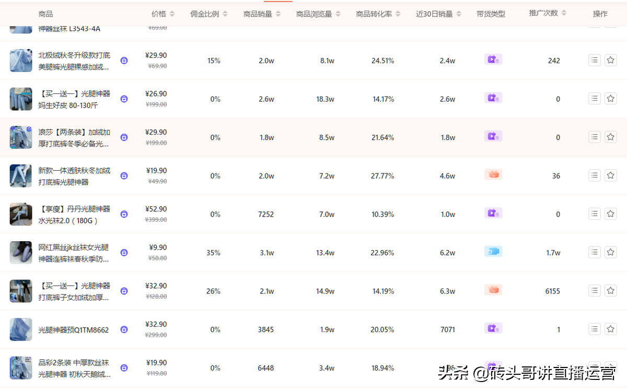Toggle favorite star for 浪莎【两条装】 row

(611, 137)
